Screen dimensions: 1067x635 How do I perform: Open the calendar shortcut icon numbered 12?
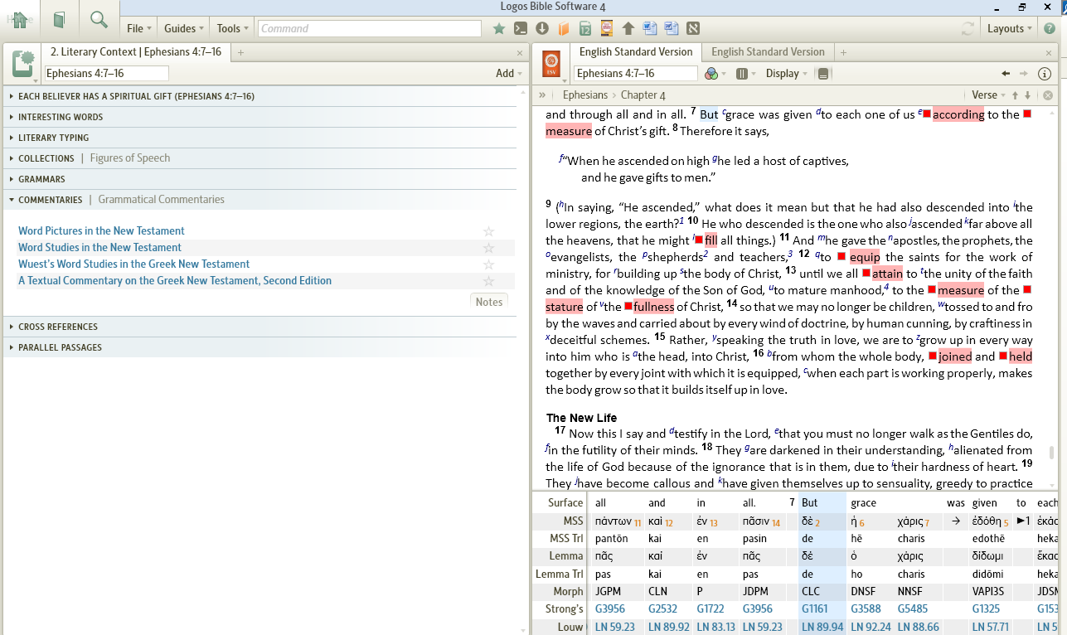point(585,29)
